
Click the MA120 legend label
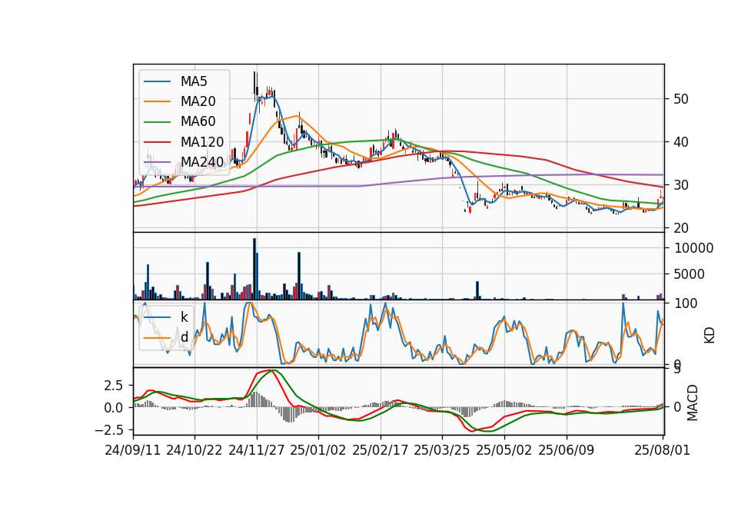coord(202,142)
